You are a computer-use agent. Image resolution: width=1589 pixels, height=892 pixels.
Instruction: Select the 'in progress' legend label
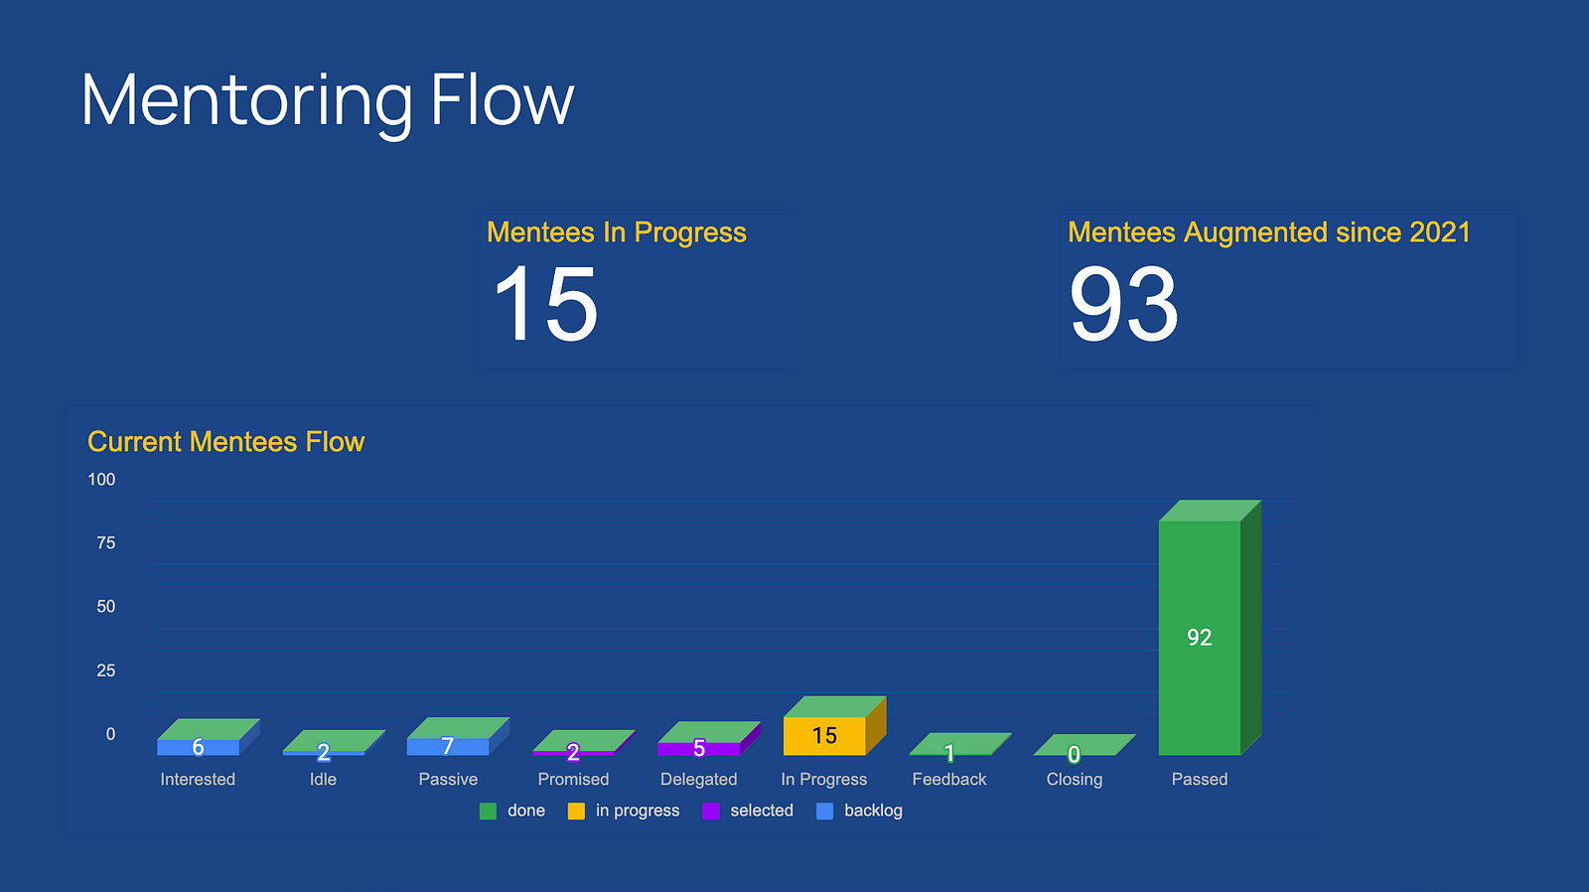(638, 811)
